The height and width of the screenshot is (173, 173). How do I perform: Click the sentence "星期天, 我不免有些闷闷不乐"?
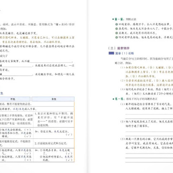[x=138, y=33]
